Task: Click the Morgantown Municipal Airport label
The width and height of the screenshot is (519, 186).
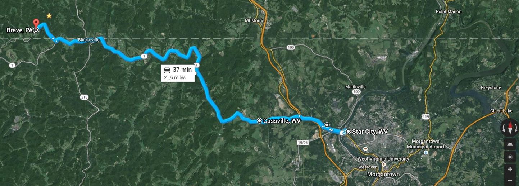Action: coord(425,144)
